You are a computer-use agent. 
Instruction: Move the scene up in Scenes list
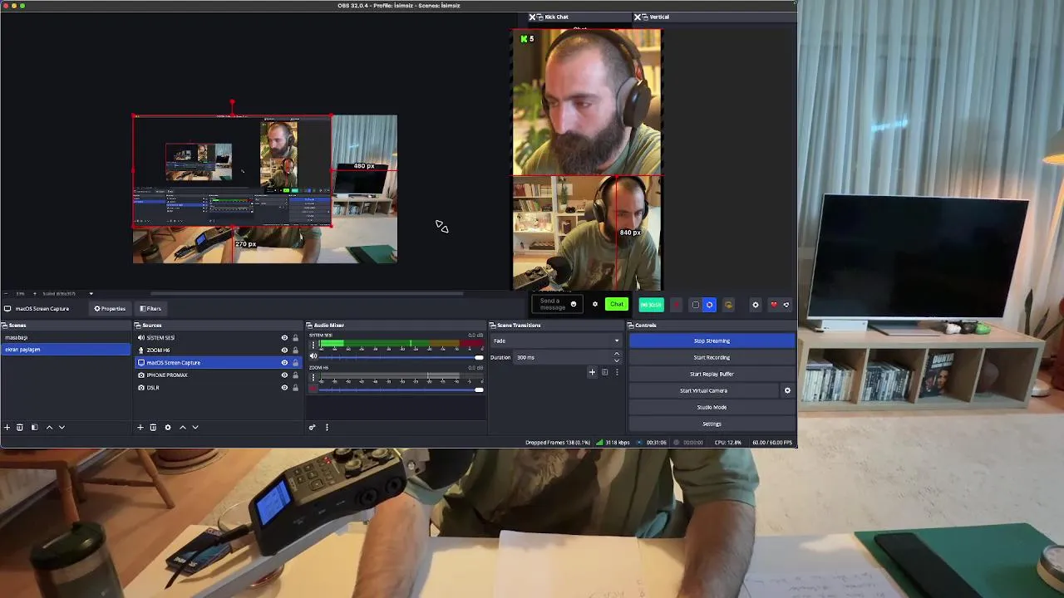point(49,427)
